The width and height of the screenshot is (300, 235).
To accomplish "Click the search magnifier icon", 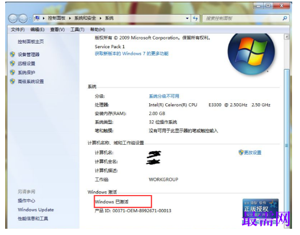I will pyautogui.click(x=285, y=18).
